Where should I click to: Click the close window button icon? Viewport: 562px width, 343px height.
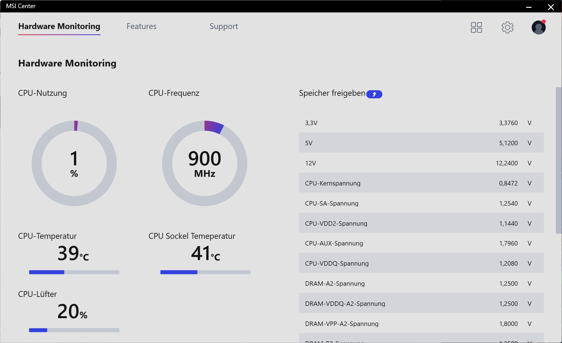tap(552, 7)
